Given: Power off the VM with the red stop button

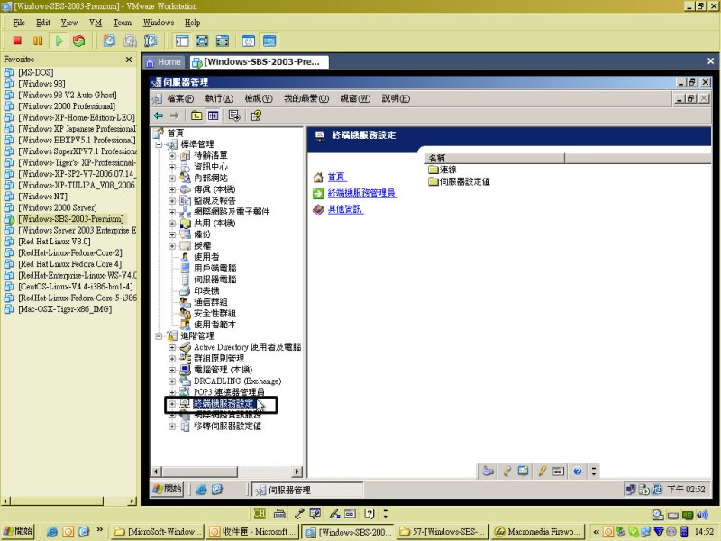Looking at the screenshot, I should (x=17, y=41).
